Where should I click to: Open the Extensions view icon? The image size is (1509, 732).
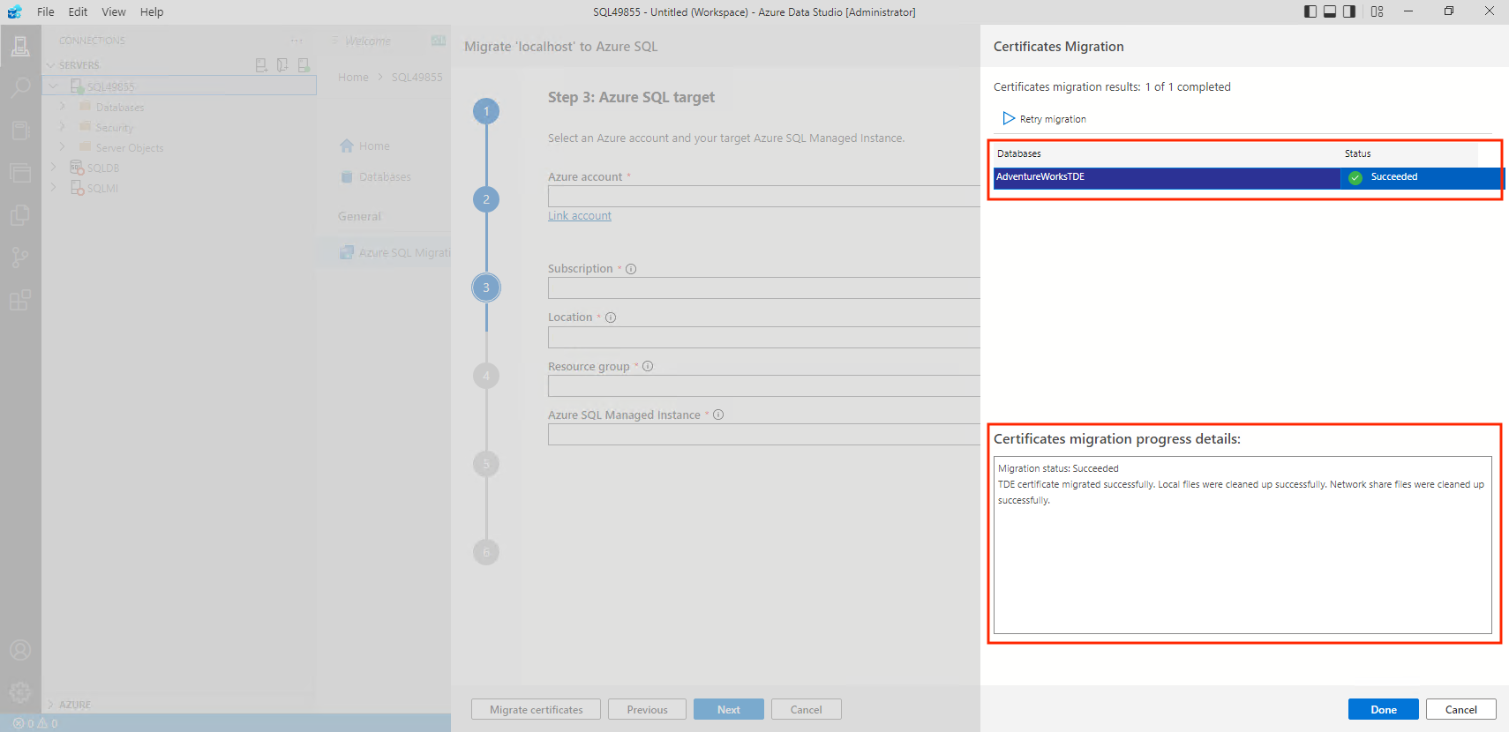coord(20,300)
